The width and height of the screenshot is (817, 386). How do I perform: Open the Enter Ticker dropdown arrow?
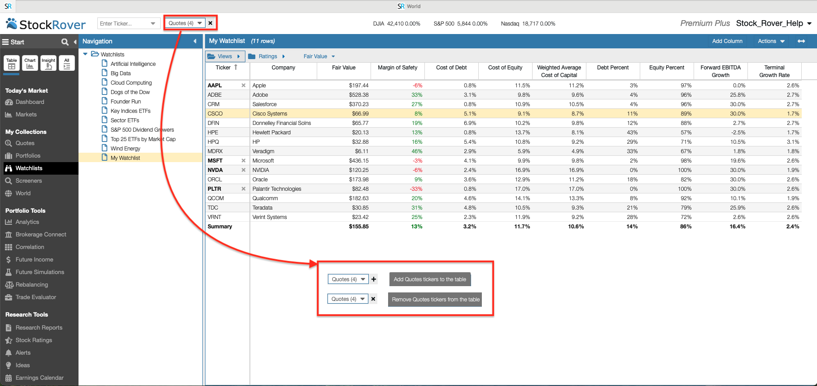click(x=153, y=24)
